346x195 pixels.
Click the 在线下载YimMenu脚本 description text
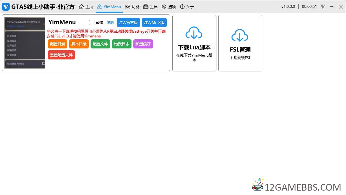(x=194, y=58)
